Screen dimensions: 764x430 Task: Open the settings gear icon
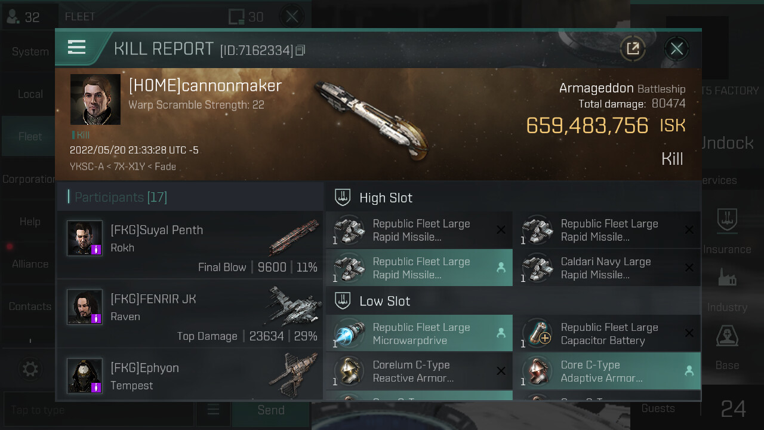[30, 369]
